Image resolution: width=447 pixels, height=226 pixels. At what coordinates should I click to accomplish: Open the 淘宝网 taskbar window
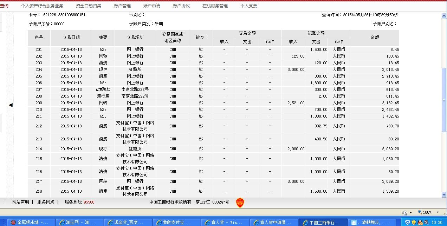[79, 222]
